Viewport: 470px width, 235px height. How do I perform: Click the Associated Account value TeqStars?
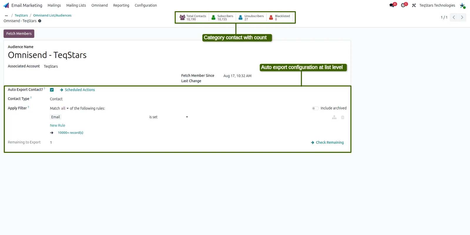51,66
